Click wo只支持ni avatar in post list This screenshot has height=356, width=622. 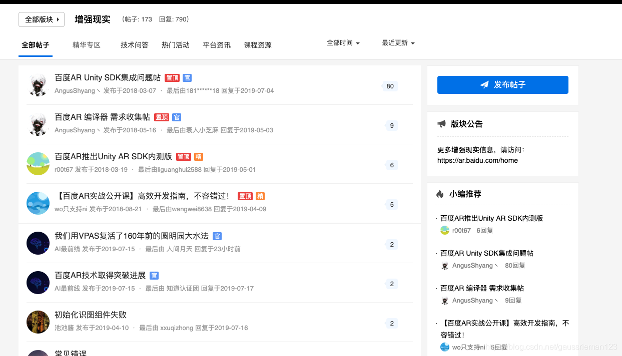click(x=38, y=203)
